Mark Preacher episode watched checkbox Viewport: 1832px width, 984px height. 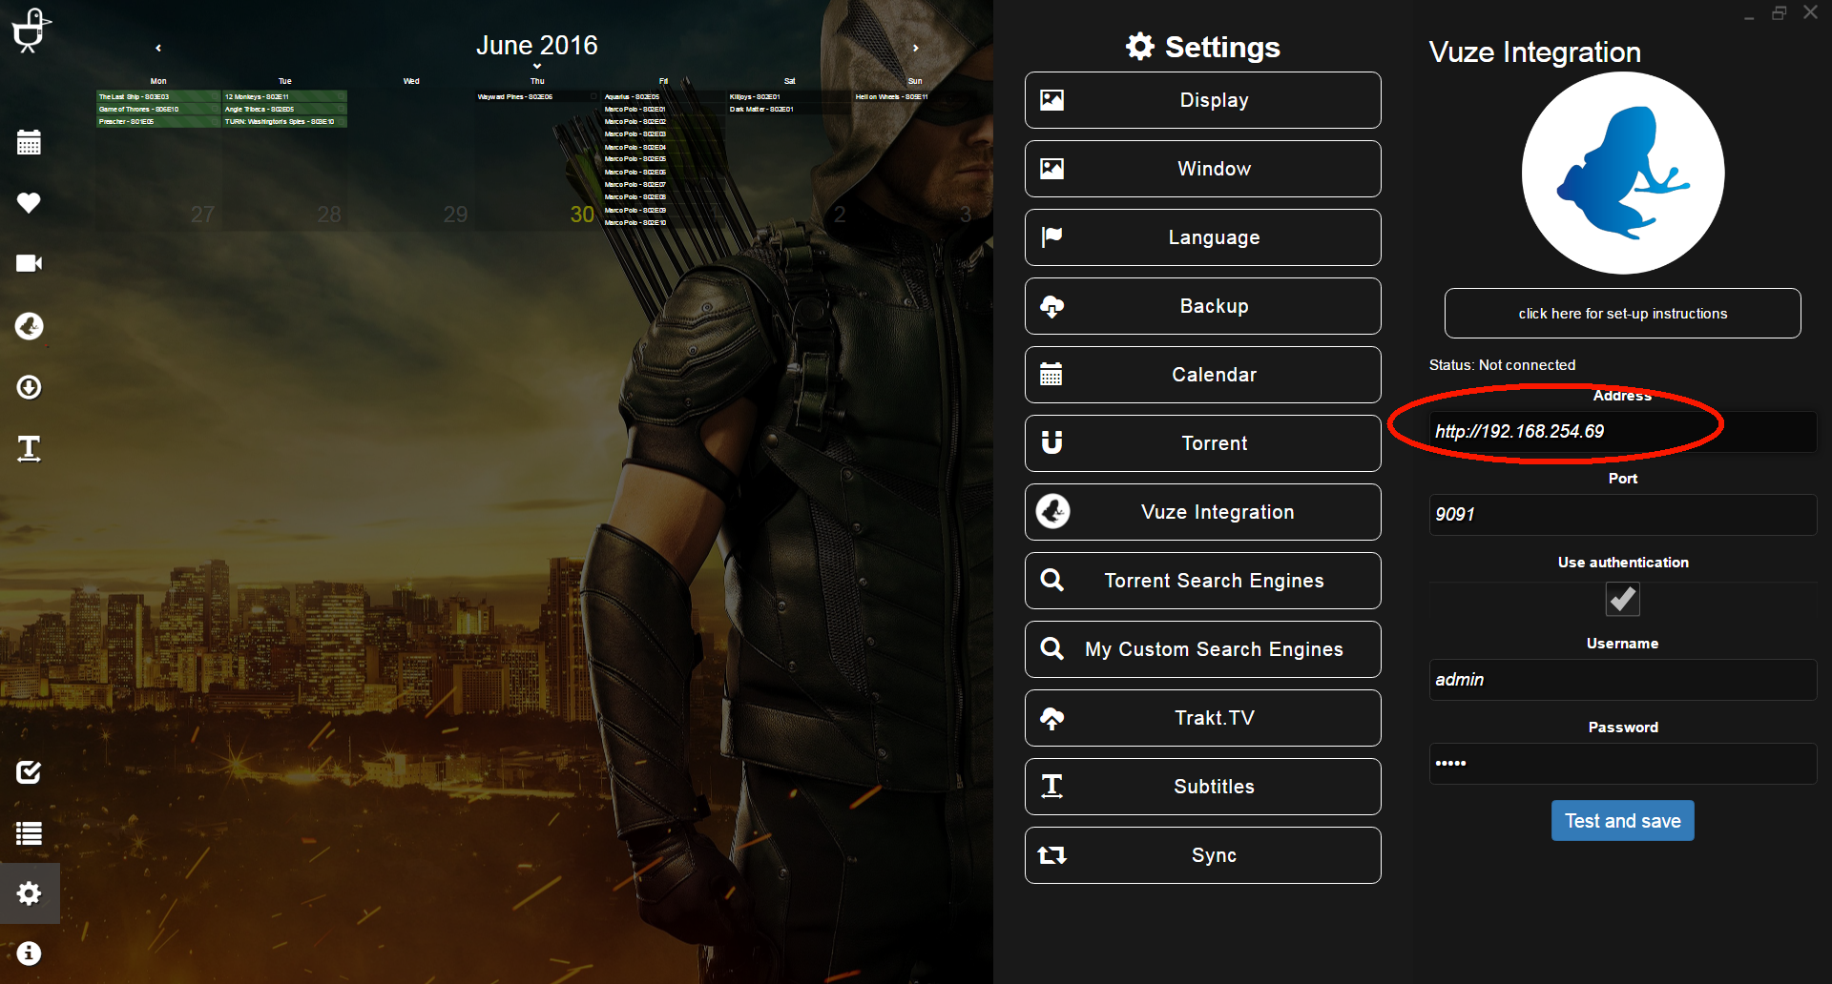[215, 121]
